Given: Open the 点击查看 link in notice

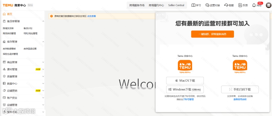Looking at the screenshot, I should 91,16.
